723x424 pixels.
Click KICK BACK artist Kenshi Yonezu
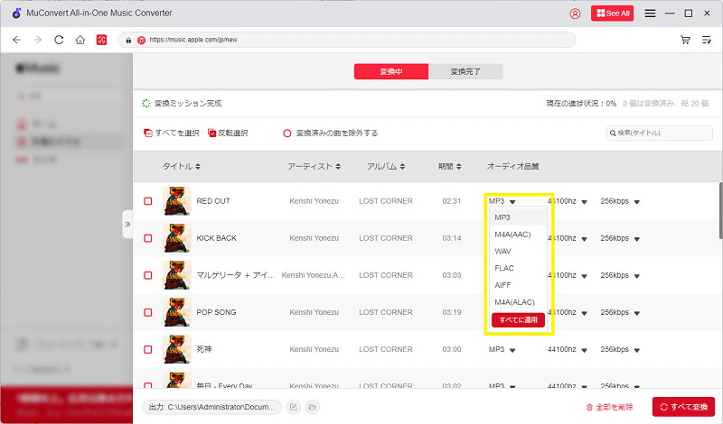(x=314, y=238)
